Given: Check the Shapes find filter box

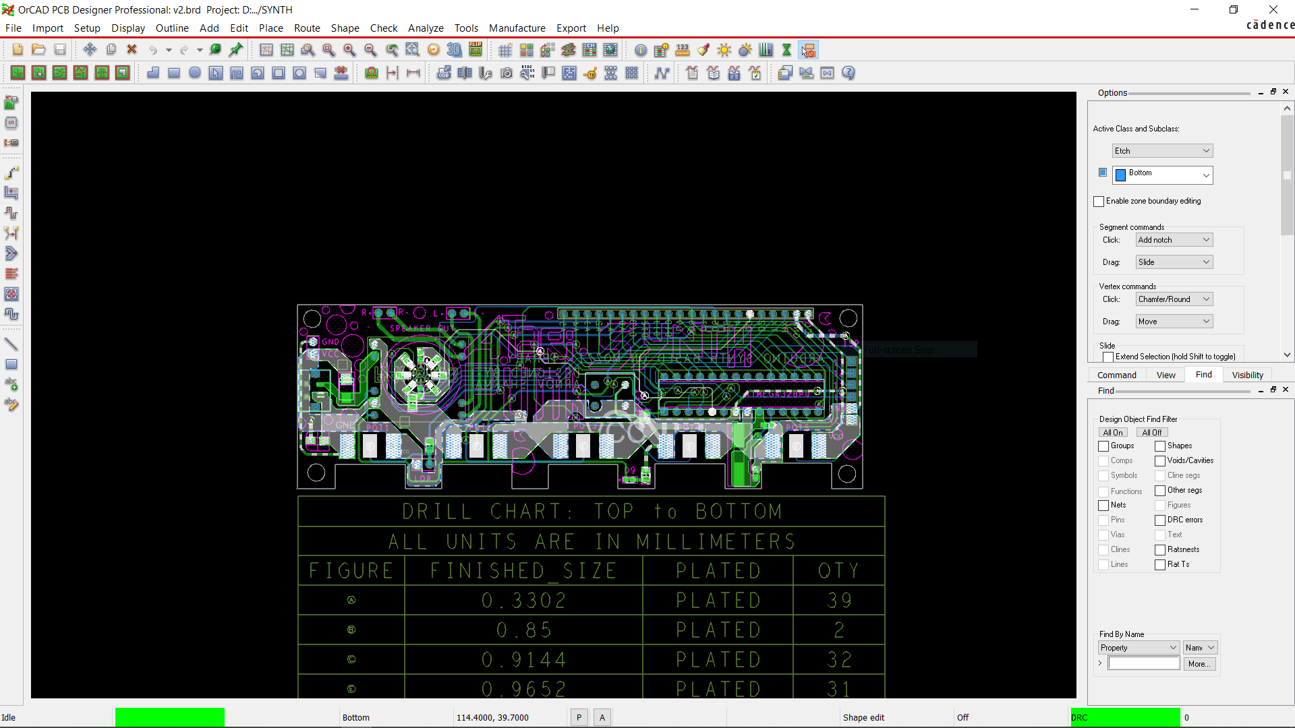Looking at the screenshot, I should [1160, 446].
